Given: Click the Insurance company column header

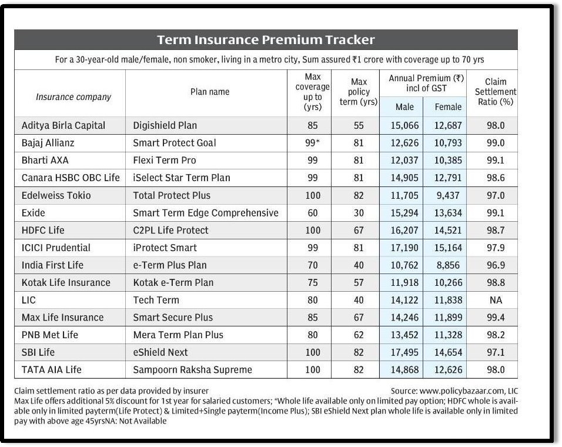Looking at the screenshot, I should coord(73,97).
